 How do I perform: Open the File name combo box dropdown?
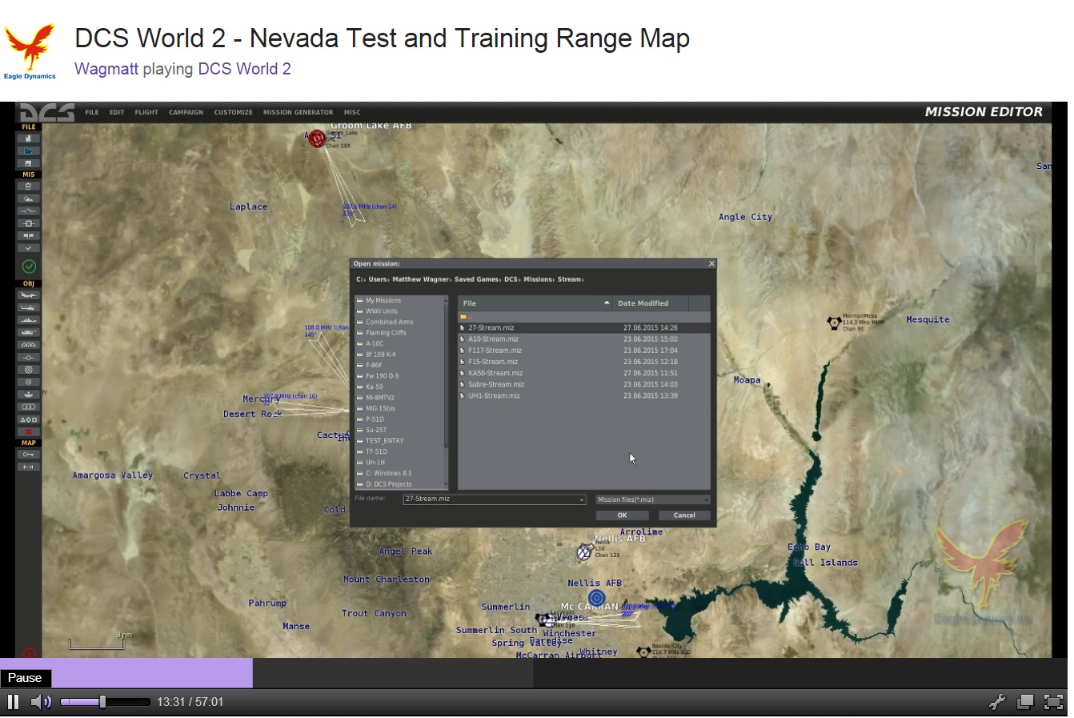(582, 499)
